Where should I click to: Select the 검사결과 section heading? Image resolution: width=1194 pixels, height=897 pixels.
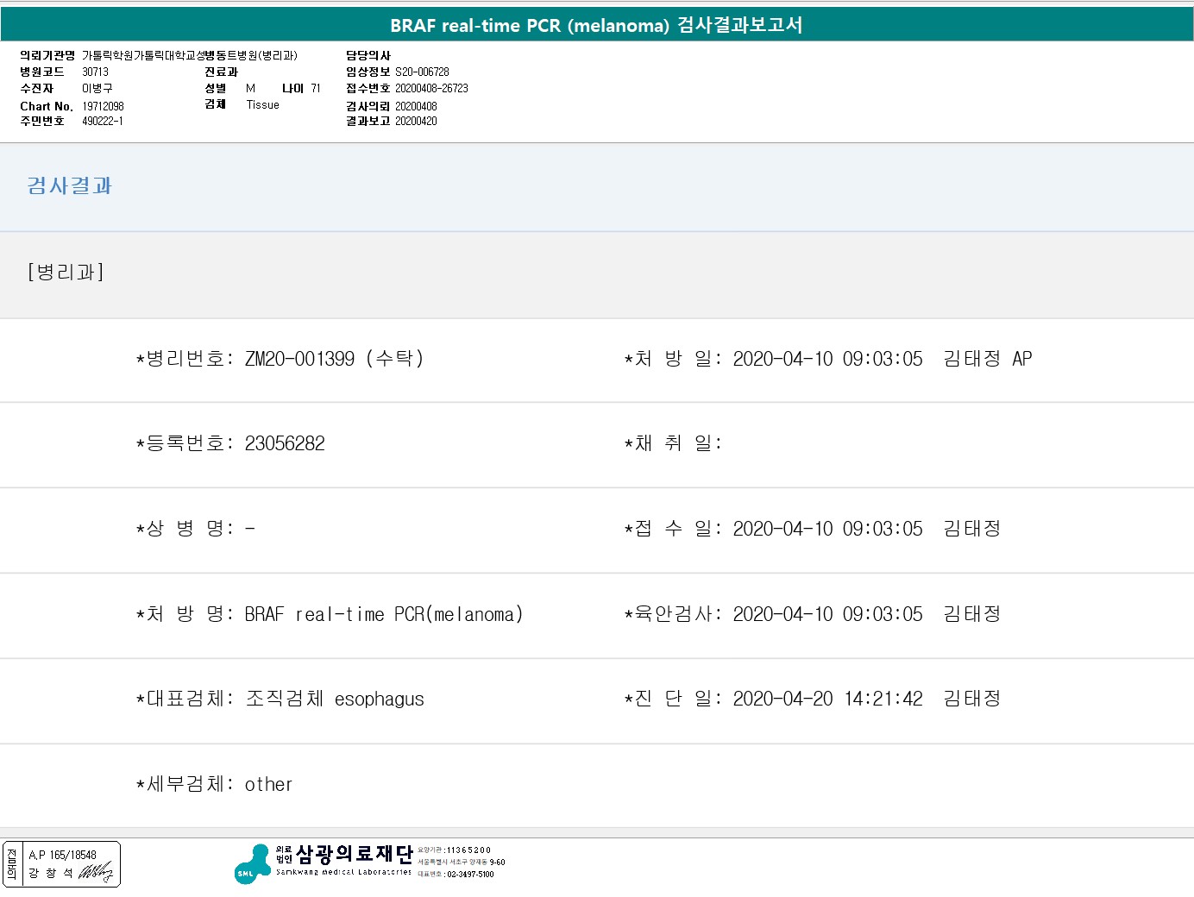pos(70,186)
